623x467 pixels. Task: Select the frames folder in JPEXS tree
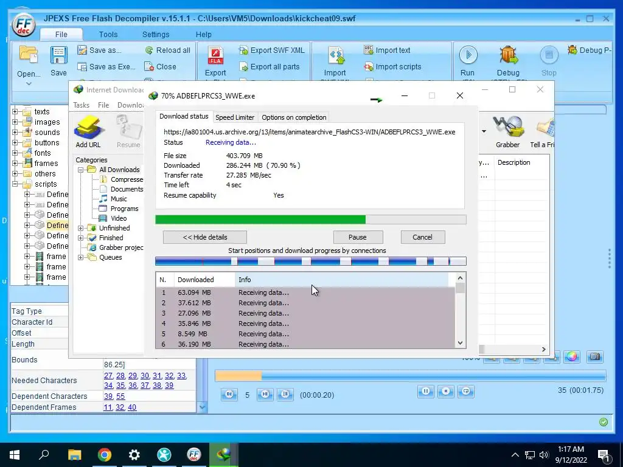[x=46, y=163]
